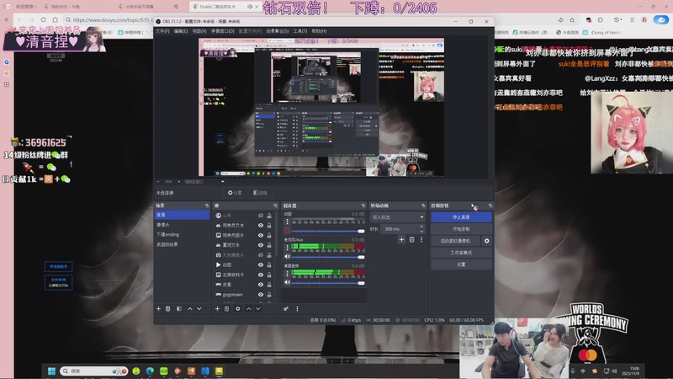The image size is (673, 379).
Task: Remove scene transition with trash icon
Action: pyautogui.click(x=411, y=239)
